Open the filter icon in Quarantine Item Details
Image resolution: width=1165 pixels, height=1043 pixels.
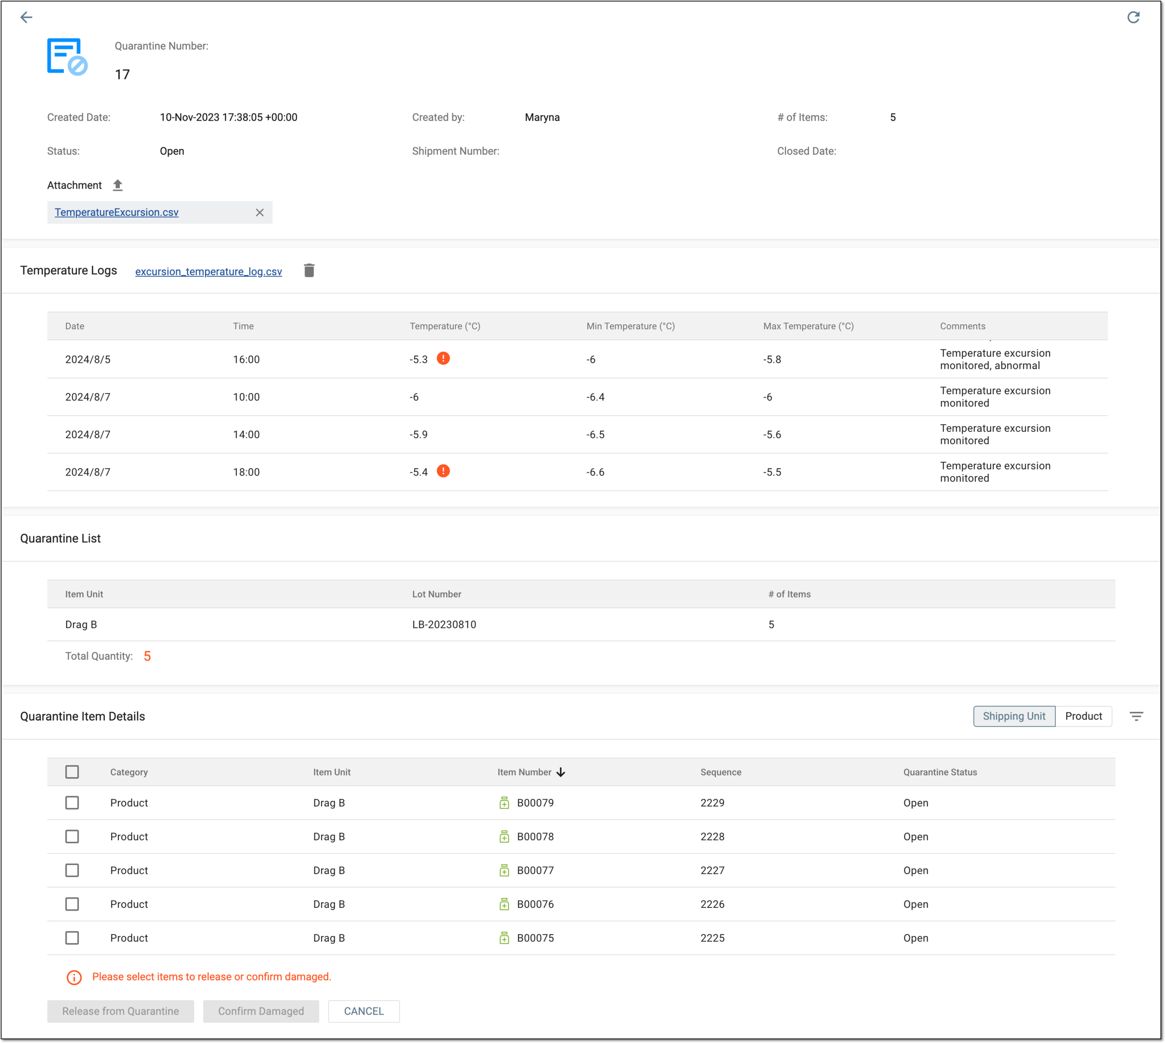coord(1136,716)
